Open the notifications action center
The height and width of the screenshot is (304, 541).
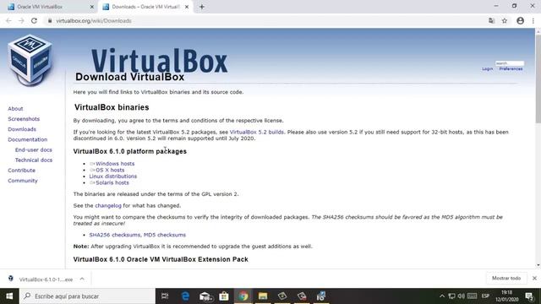[x=530, y=296]
